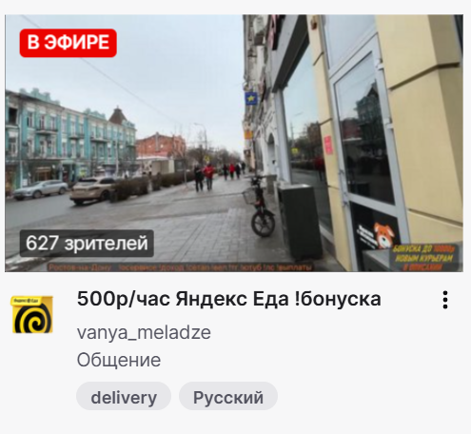Screen dimensions: 471x434
Task: Click the turquoise building in the thumbnail
Action: [x=69, y=140]
